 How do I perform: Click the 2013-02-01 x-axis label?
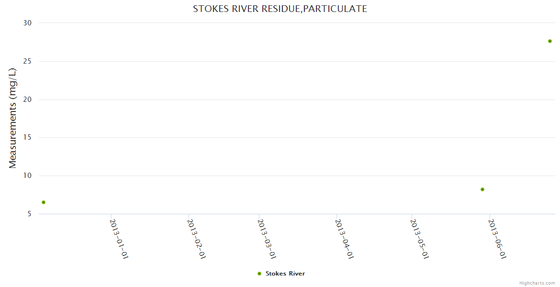point(196,239)
